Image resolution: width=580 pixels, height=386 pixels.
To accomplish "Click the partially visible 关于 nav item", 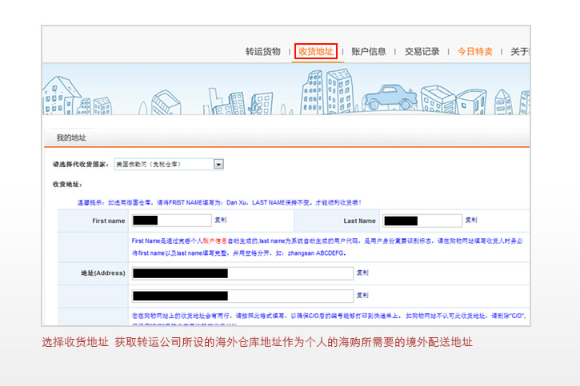I will pos(520,52).
